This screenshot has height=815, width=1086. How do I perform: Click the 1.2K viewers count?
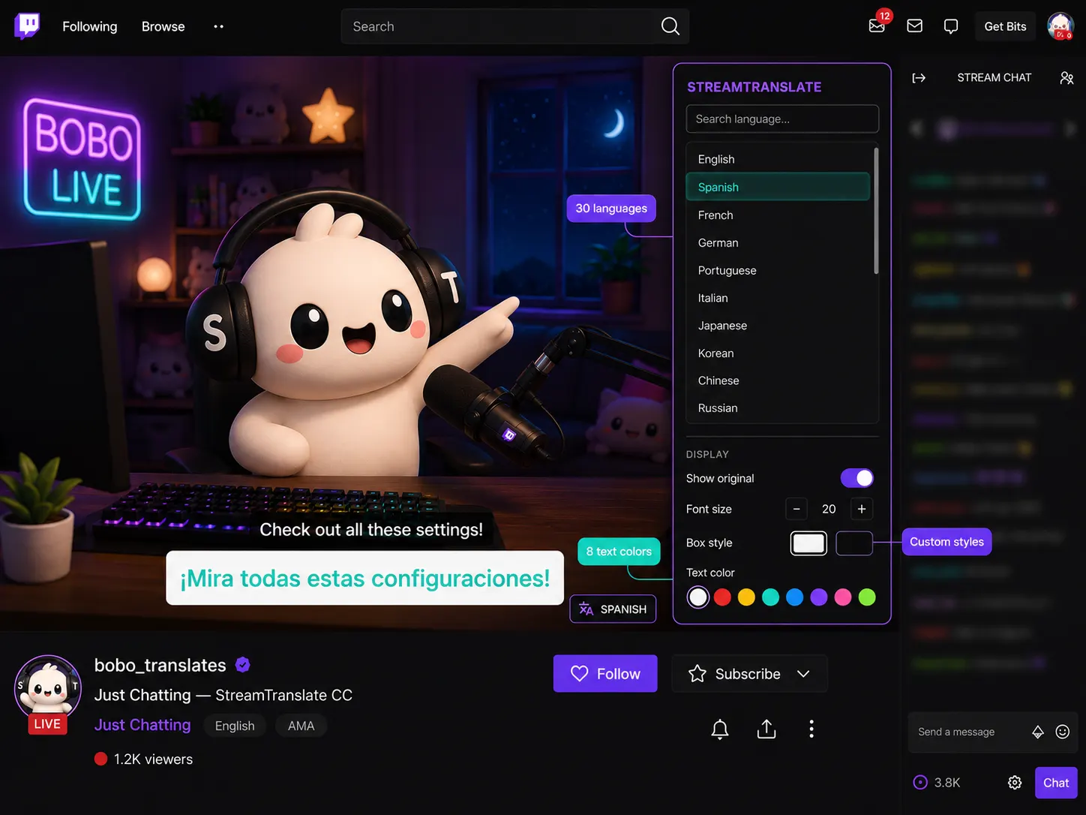[x=153, y=759]
